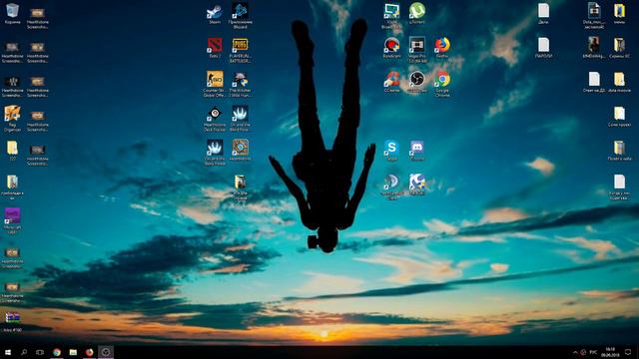
Task: Launch Chrome from the taskbar
Action: (x=57, y=352)
